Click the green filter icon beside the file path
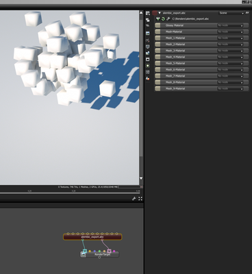252x274 pixels. pos(157,19)
